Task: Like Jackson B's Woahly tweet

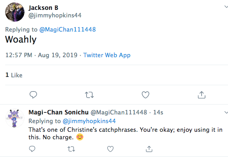Action: [145, 95]
